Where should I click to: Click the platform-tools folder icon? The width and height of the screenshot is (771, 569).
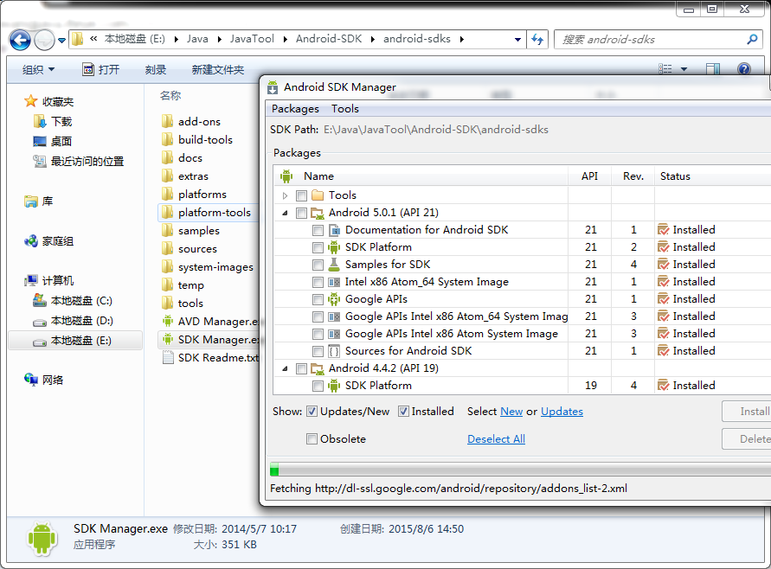168,212
